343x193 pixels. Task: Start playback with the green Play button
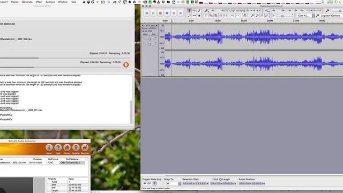click(x=153, y=13)
